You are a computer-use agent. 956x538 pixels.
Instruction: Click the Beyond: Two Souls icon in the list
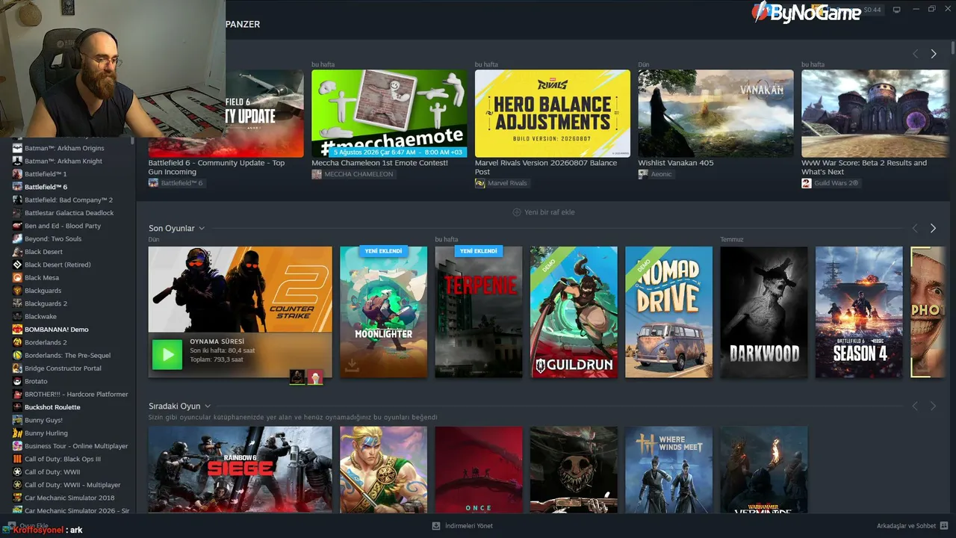tap(17, 239)
